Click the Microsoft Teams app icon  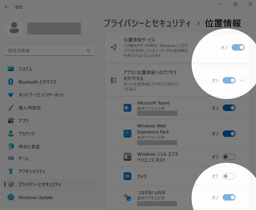pyautogui.click(x=127, y=108)
